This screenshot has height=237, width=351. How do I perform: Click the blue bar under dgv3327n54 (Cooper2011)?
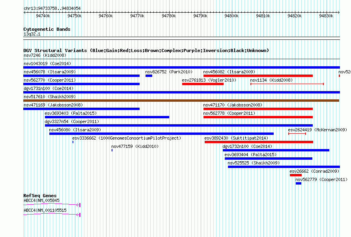[179, 125]
